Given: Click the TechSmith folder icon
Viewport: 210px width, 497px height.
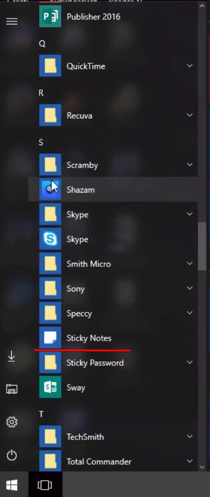Looking at the screenshot, I should click(50, 437).
